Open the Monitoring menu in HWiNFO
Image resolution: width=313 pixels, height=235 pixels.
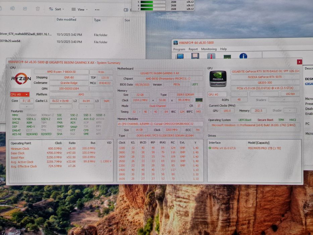point(209,49)
